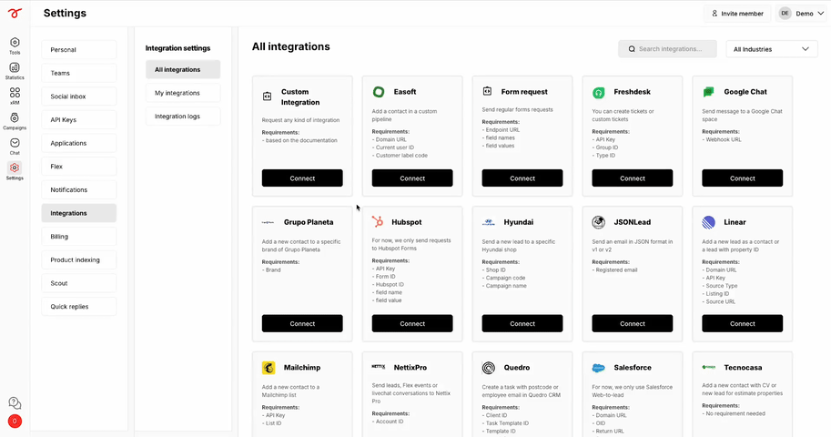Click the Salesforce cloud logo icon
Image resolution: width=831 pixels, height=437 pixels.
coord(598,368)
